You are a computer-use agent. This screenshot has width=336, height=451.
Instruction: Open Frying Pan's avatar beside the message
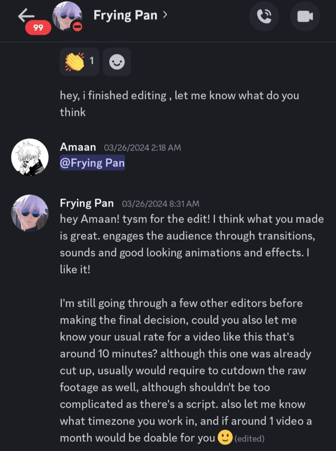pyautogui.click(x=30, y=213)
